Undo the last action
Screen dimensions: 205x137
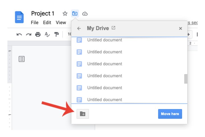[x=19, y=35]
